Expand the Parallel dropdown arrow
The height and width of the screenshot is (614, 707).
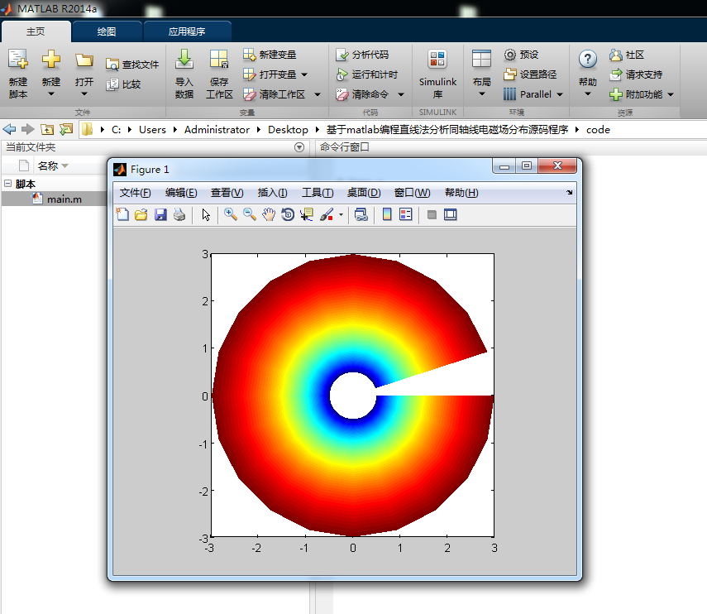coord(560,94)
